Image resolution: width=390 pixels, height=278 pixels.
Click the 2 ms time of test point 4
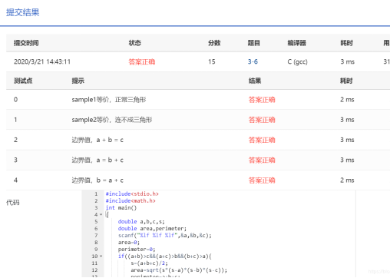[347, 180]
